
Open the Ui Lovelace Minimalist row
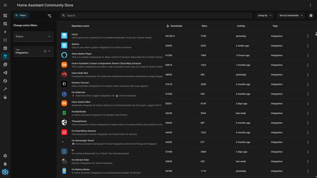pyautogui.click(x=186, y=152)
